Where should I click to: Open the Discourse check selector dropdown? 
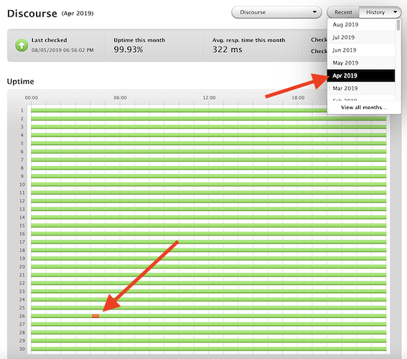[x=276, y=12]
